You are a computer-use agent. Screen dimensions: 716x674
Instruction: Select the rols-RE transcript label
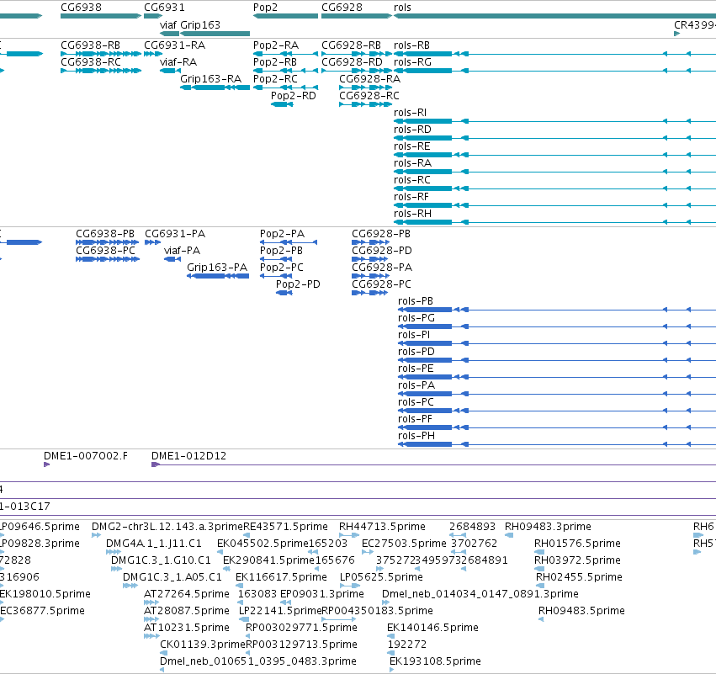click(x=412, y=146)
